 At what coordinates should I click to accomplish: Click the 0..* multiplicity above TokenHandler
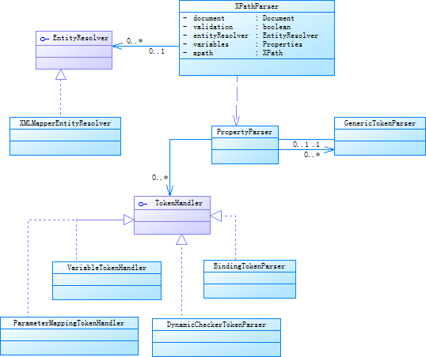(x=160, y=178)
